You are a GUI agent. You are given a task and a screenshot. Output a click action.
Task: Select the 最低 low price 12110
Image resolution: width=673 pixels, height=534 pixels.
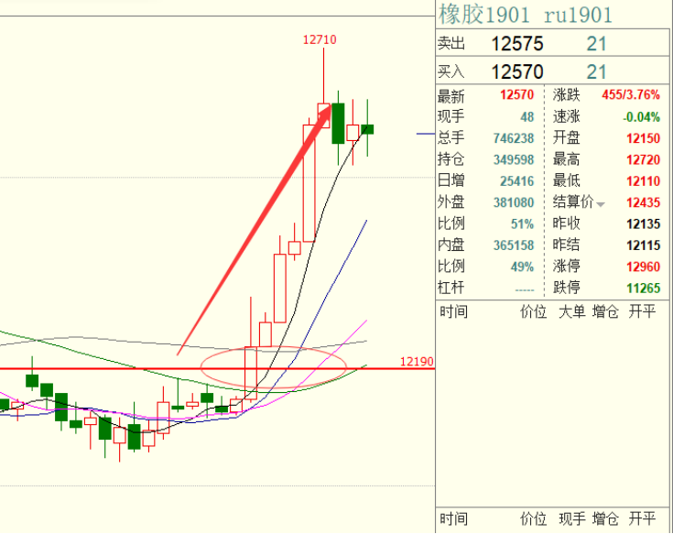[x=643, y=181]
